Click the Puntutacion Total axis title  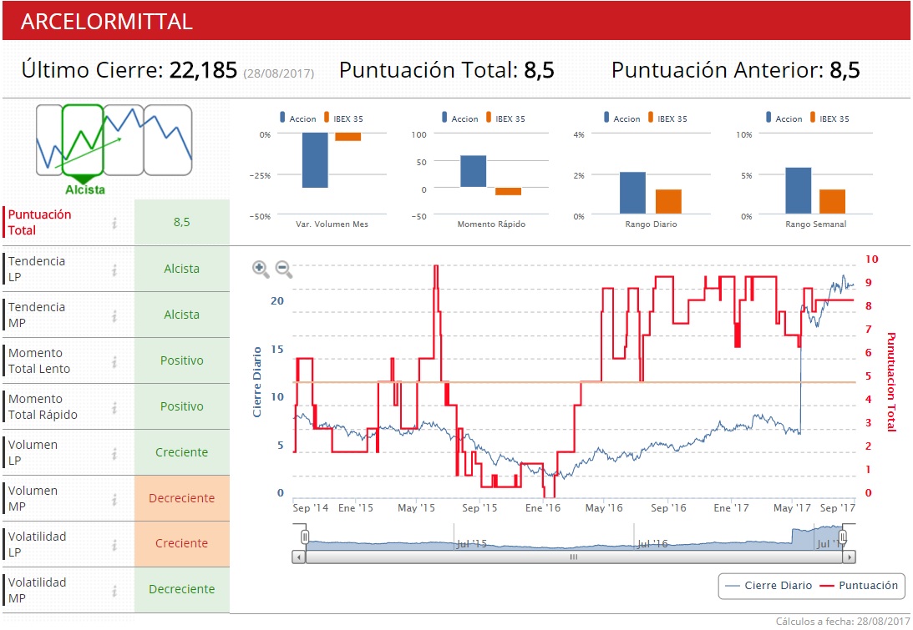tap(891, 382)
